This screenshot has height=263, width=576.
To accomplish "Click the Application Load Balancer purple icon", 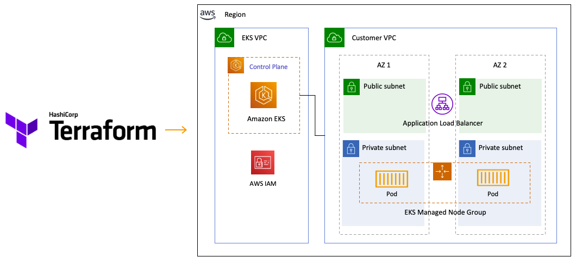I will click(442, 104).
